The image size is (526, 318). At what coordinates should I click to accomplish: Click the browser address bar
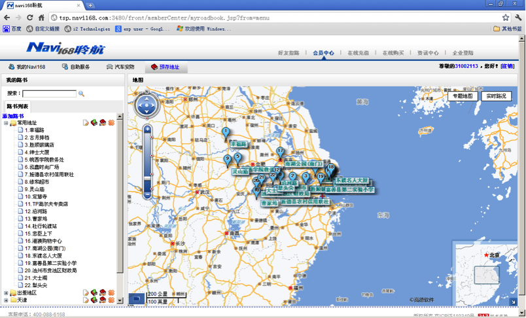[279, 18]
